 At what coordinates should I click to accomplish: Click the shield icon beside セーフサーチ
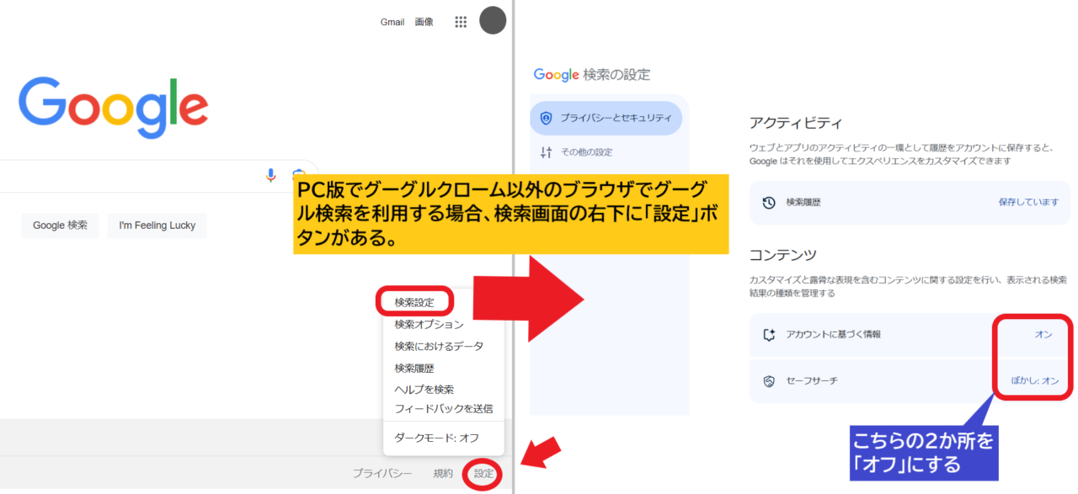(x=768, y=380)
